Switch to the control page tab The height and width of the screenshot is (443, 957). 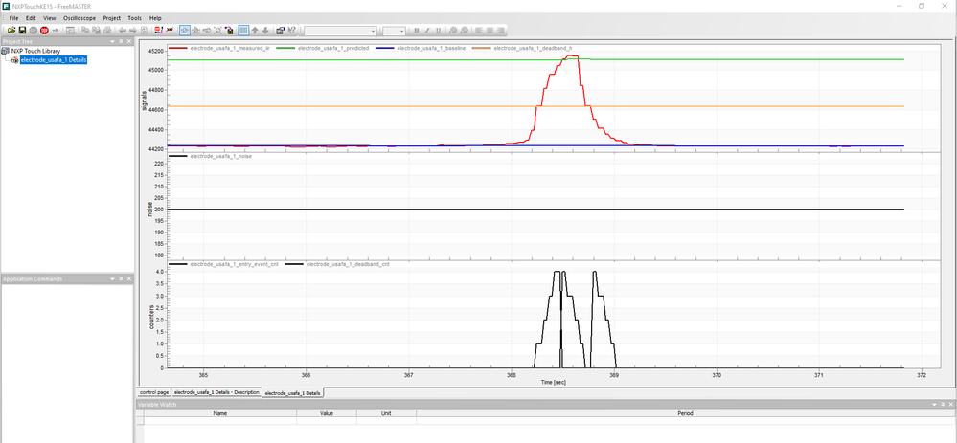(154, 392)
